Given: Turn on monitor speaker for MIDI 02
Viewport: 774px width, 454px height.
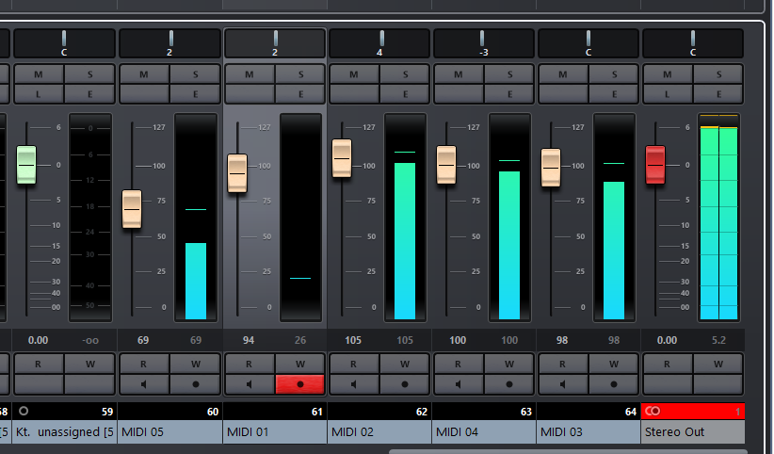Looking at the screenshot, I should [353, 383].
